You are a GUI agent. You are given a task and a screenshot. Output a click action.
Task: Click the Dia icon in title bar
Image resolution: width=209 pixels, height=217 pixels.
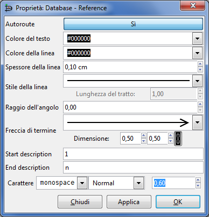9,8
